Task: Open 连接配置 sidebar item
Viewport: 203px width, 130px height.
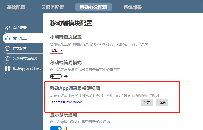Action: [x=23, y=28]
